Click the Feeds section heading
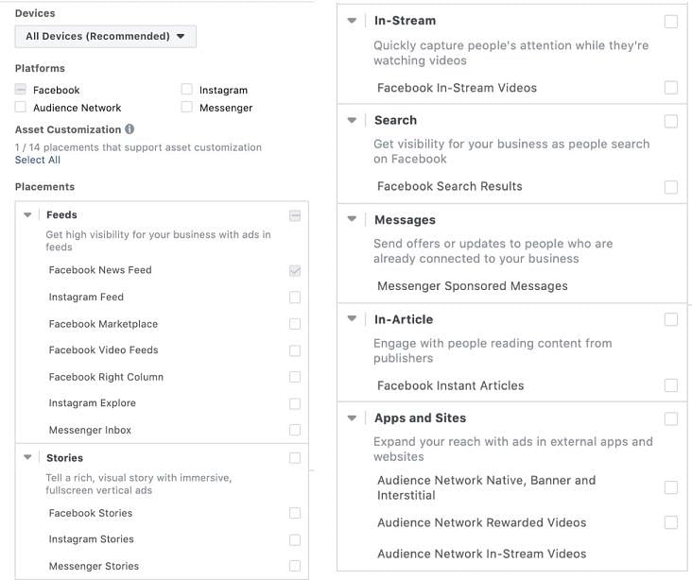 click(61, 214)
